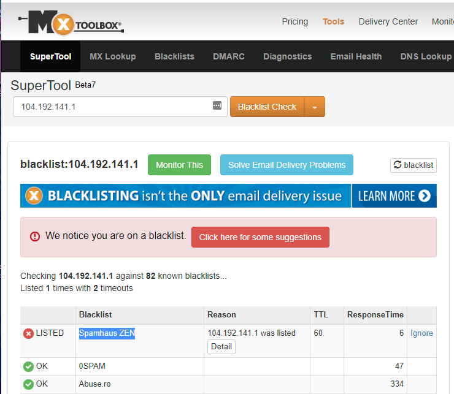
Task: Click the Blacklist Check button
Action: 267,107
